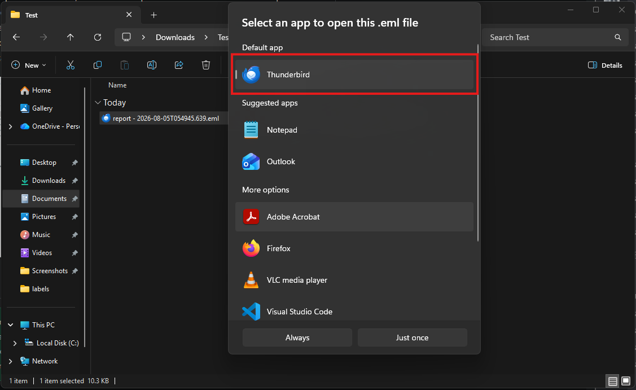The image size is (636, 390).
Task: Select Adobe Acrobat in More options
Action: (x=354, y=217)
